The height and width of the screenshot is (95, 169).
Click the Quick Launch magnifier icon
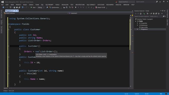pyautogui.click(x=157, y=2)
